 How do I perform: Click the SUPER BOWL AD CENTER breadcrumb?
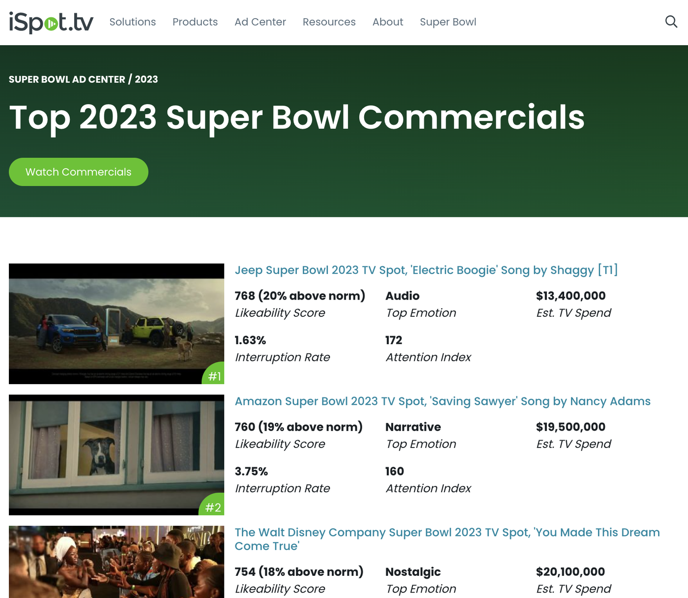(x=67, y=79)
